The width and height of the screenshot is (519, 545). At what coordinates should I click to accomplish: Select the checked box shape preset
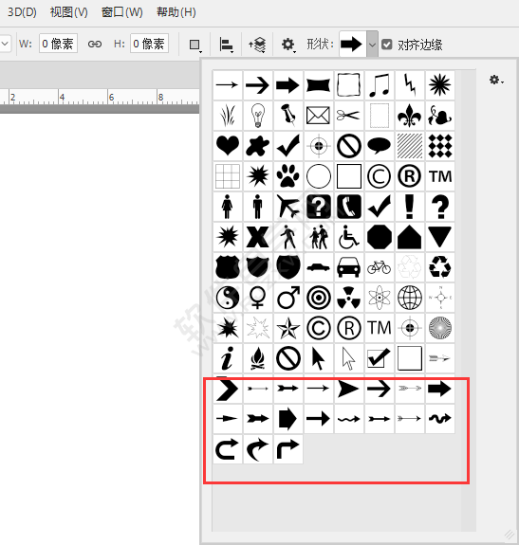[380, 358]
